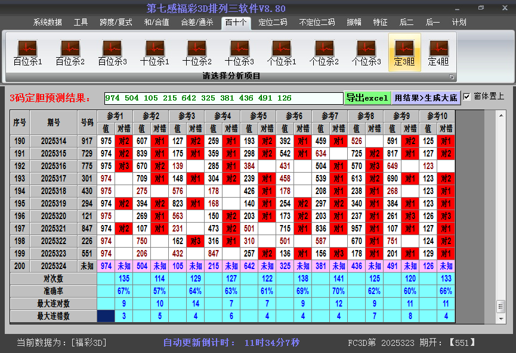Screen dimensions: 516x353
Task: Toggle the 窗体置上 checkbox
Action: pos(467,96)
